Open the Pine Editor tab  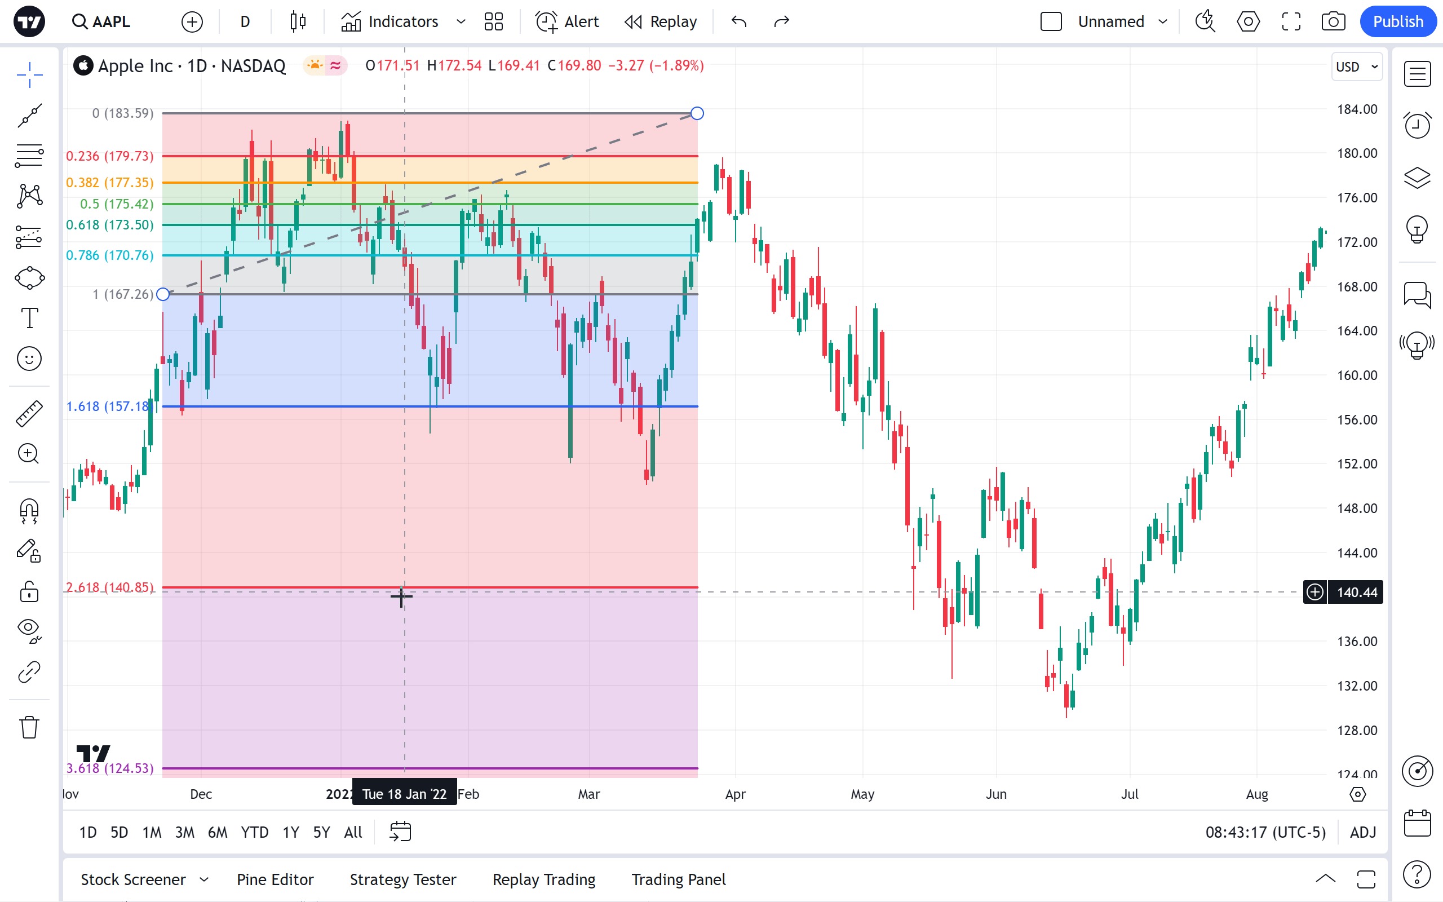point(275,879)
